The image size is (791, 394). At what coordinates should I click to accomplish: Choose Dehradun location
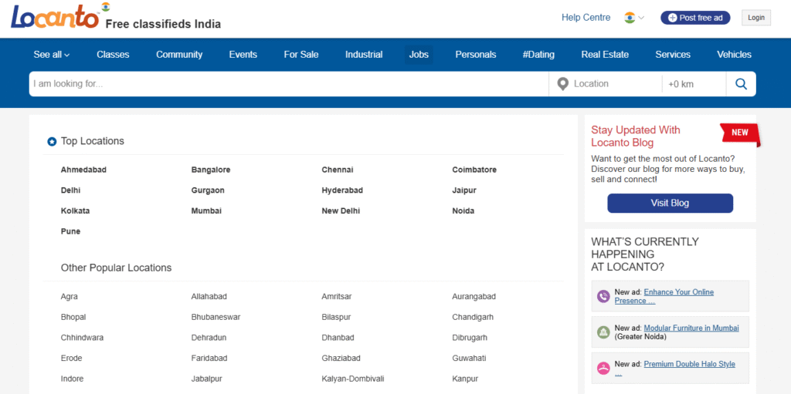tap(209, 338)
